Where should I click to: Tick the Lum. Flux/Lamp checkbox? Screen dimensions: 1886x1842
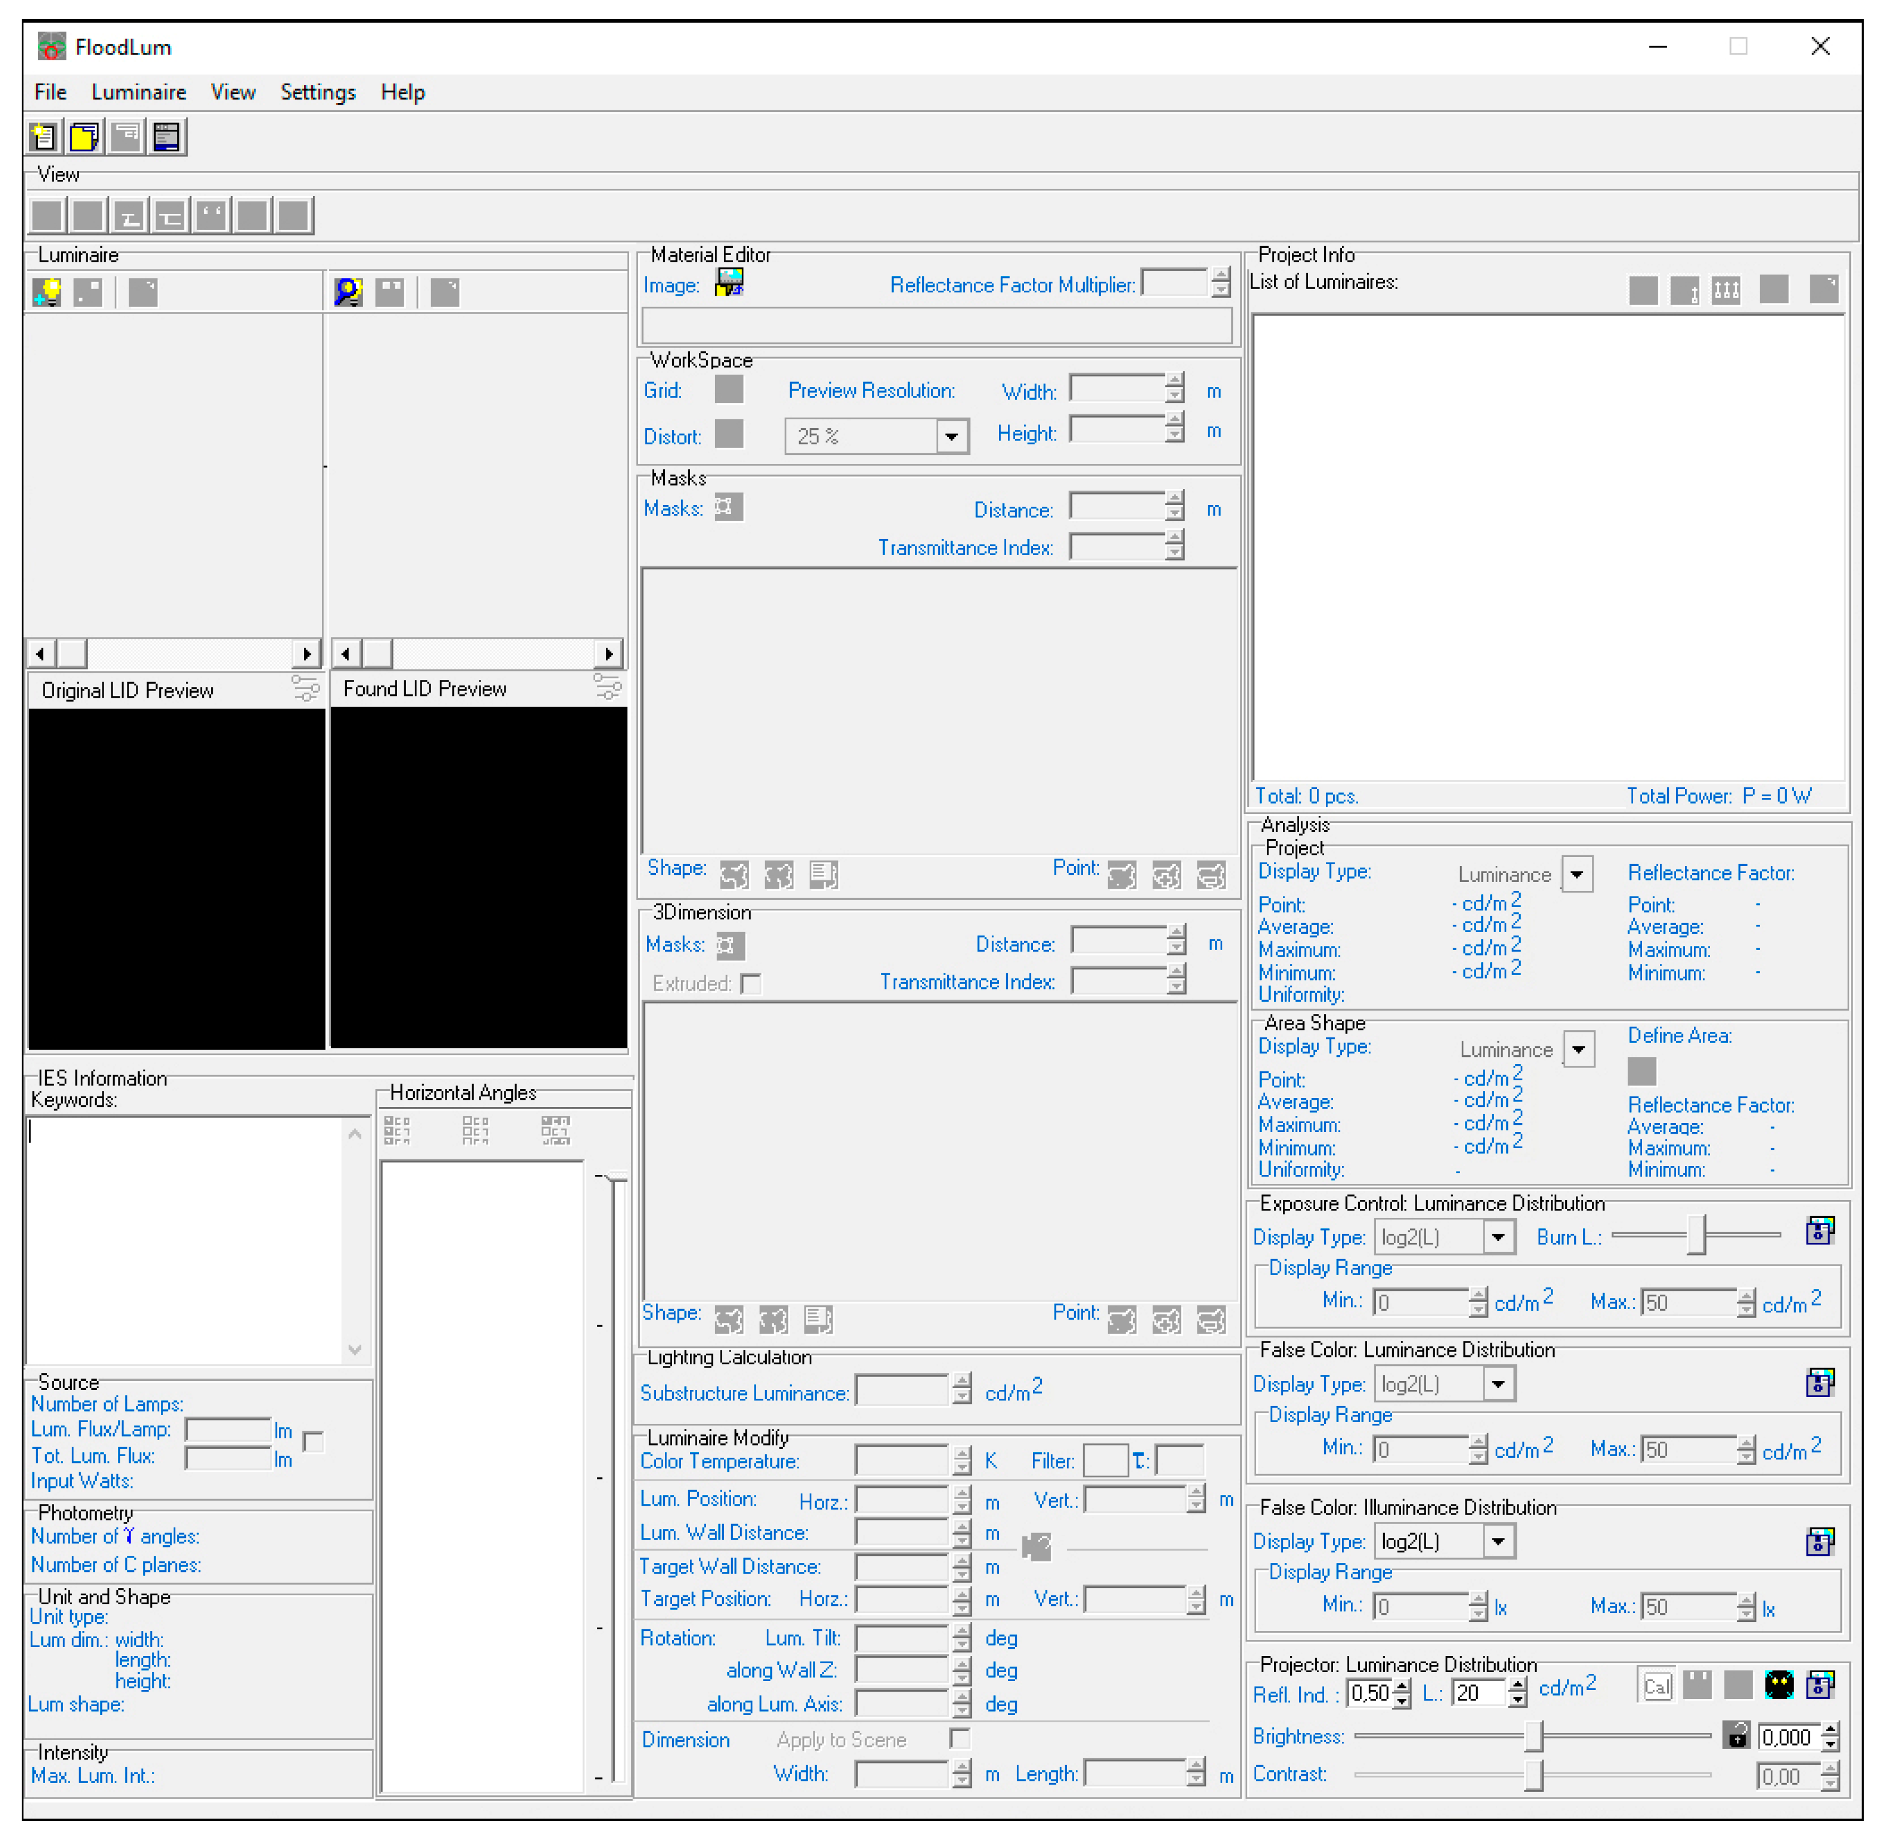pyautogui.click(x=312, y=1442)
